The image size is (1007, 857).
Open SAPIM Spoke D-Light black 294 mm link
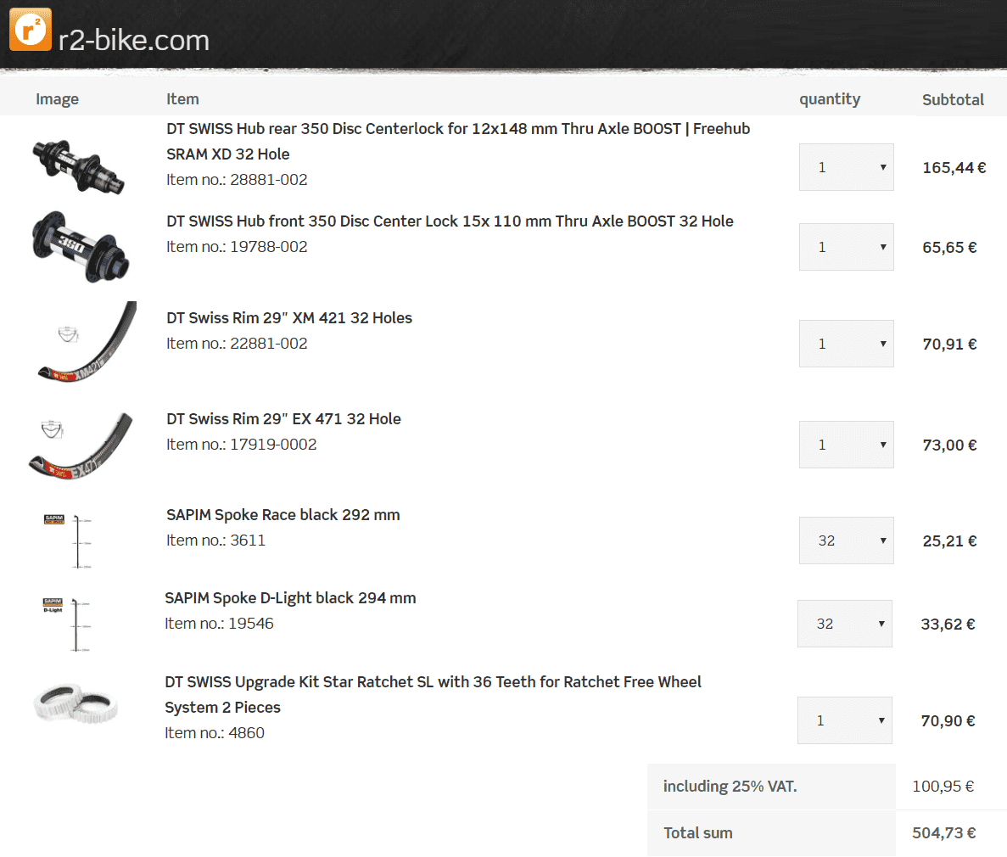290,598
